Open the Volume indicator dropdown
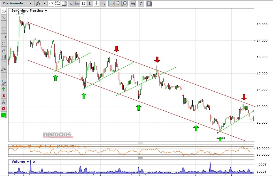The height and width of the screenshot is (176, 273). pyautogui.click(x=28, y=162)
